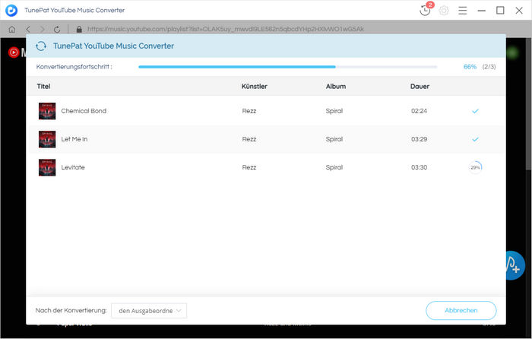Click Rezz artist in Chemical Bond row
The height and width of the screenshot is (339, 532).
tap(249, 111)
